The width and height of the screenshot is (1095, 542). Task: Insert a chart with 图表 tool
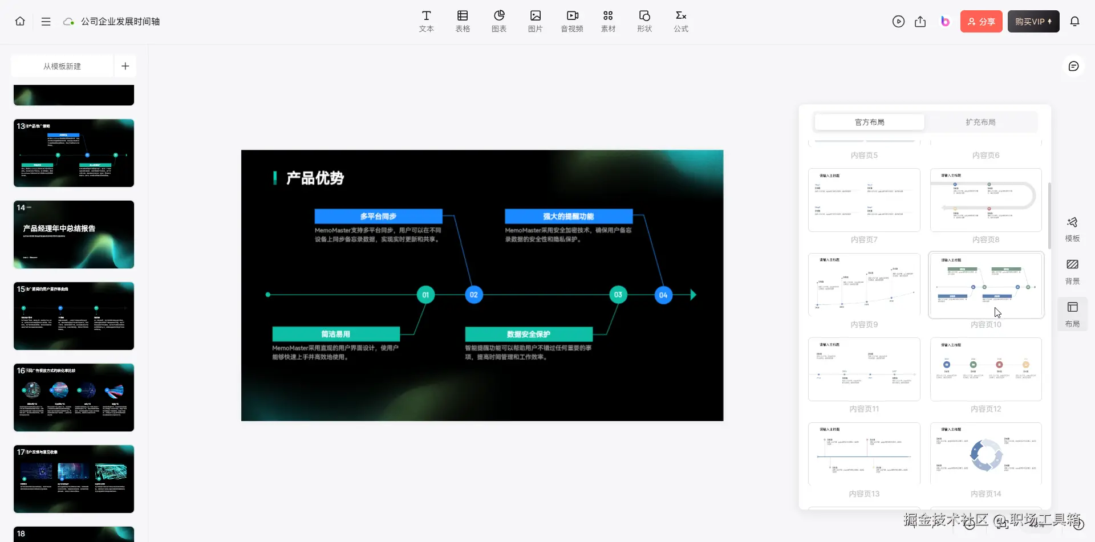point(499,21)
